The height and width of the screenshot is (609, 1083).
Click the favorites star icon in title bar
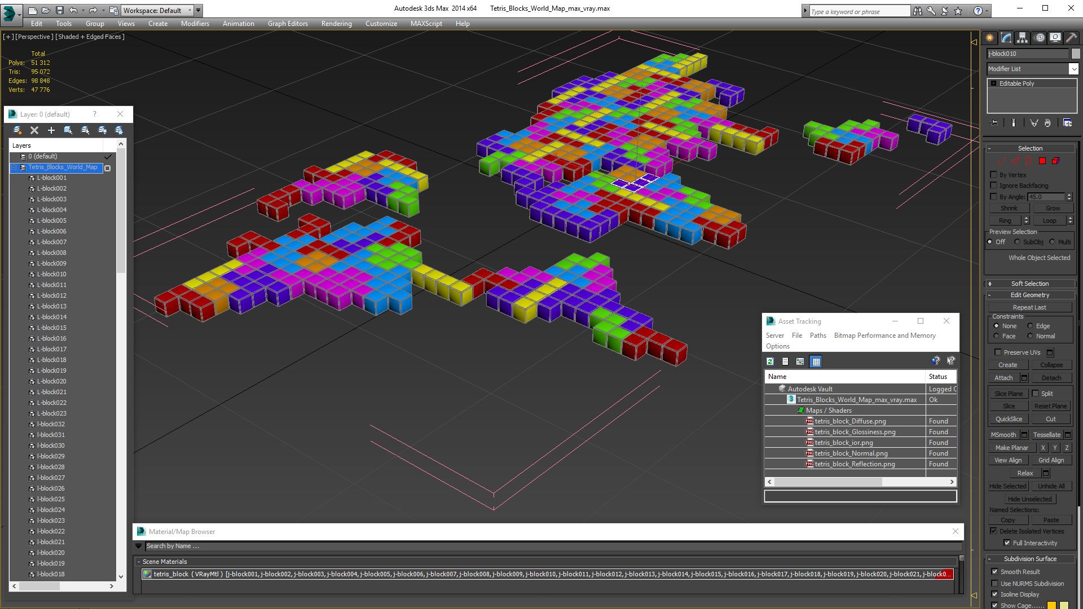pos(958,11)
